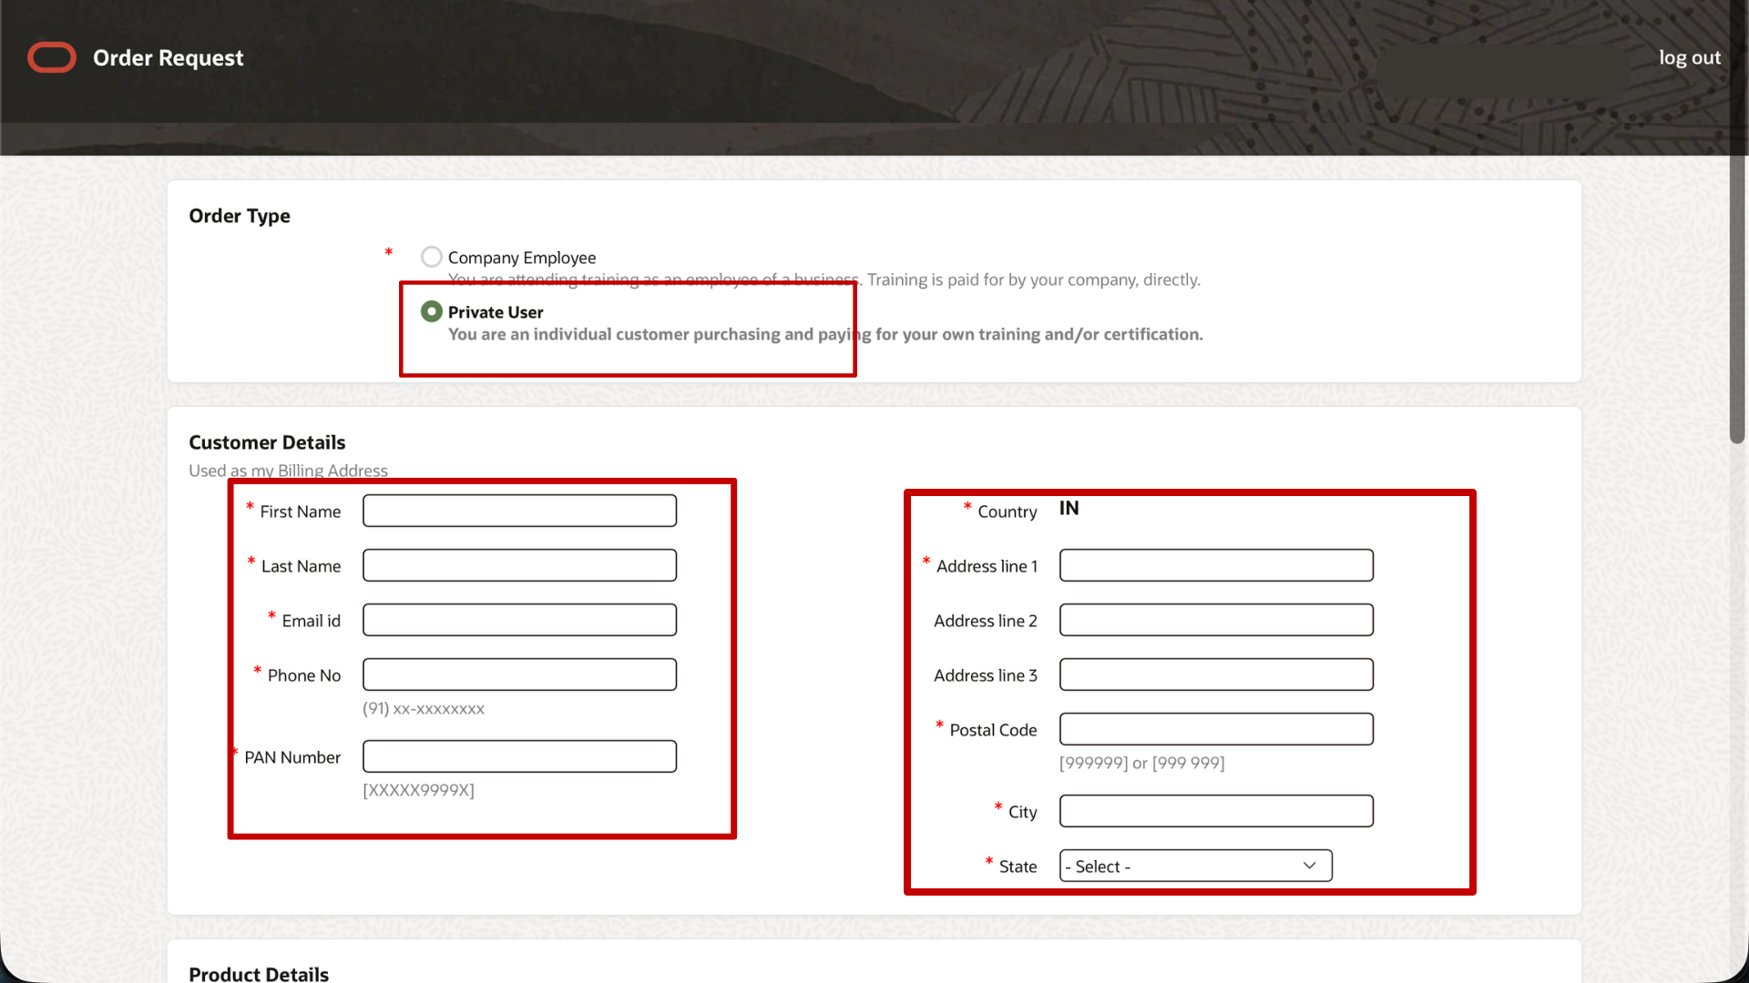Click the City input field

1215,811
